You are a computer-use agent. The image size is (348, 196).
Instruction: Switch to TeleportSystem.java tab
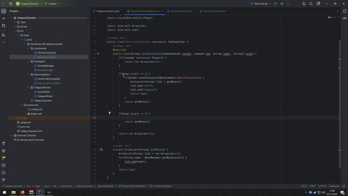point(106,11)
